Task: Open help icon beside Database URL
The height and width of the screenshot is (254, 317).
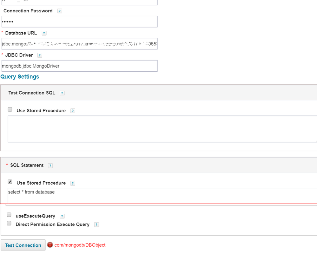Action: [x=44, y=33]
